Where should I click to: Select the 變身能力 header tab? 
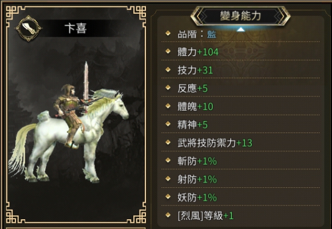240,16
